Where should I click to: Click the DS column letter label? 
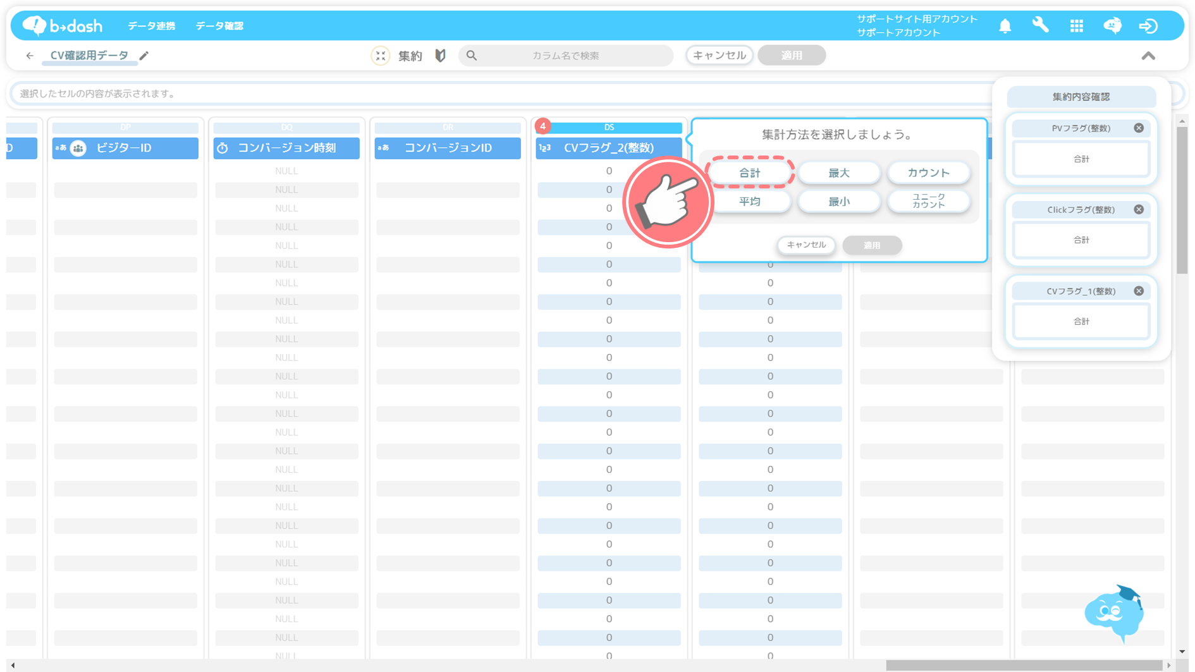pos(609,128)
